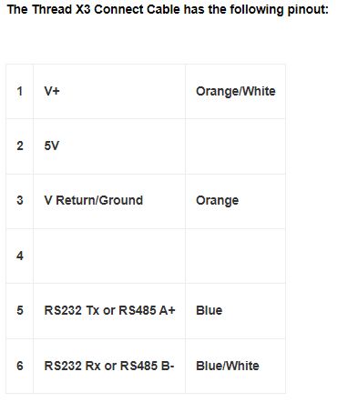This screenshot has height=402, width=348.
Task: Select pin number 5 cell
Action: [x=19, y=311]
